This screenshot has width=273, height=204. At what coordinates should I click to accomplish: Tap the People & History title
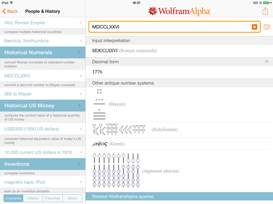point(43,11)
